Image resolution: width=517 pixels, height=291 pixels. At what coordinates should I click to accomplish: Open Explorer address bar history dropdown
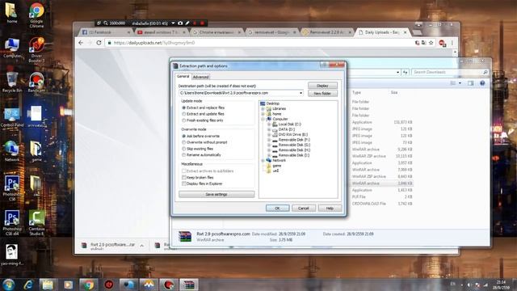point(398,72)
